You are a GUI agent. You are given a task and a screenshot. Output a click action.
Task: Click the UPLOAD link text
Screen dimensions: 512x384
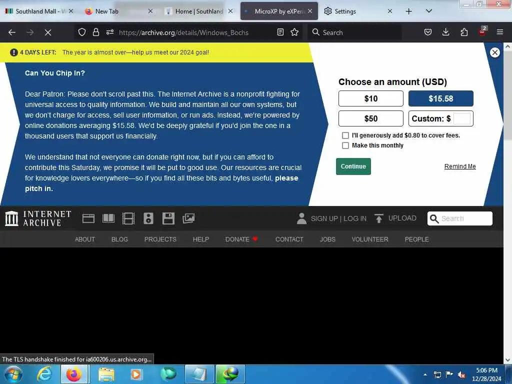click(x=402, y=218)
